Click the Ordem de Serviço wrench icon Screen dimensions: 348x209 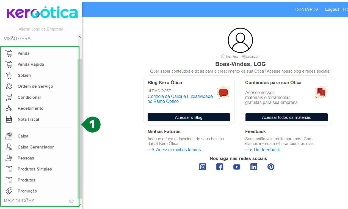tap(9, 86)
